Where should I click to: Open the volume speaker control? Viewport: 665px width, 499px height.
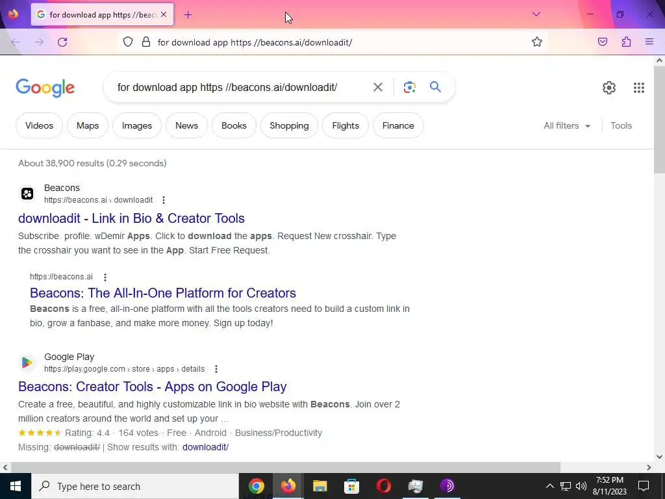pos(581,486)
